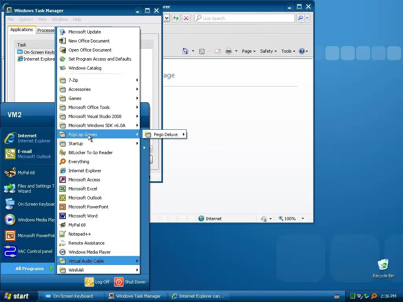This screenshot has width=403, height=302.
Task: Open Task Manager Options menu
Action: point(26,19)
